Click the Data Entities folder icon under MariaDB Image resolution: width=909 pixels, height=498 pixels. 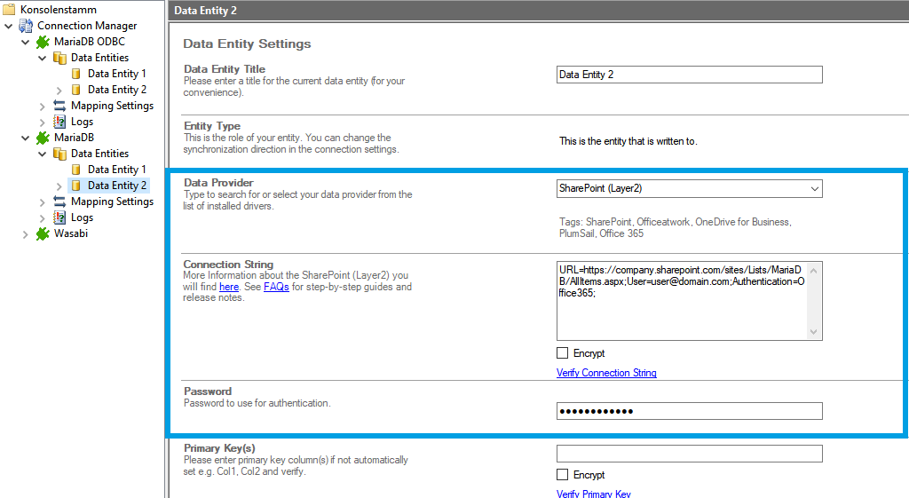point(59,154)
